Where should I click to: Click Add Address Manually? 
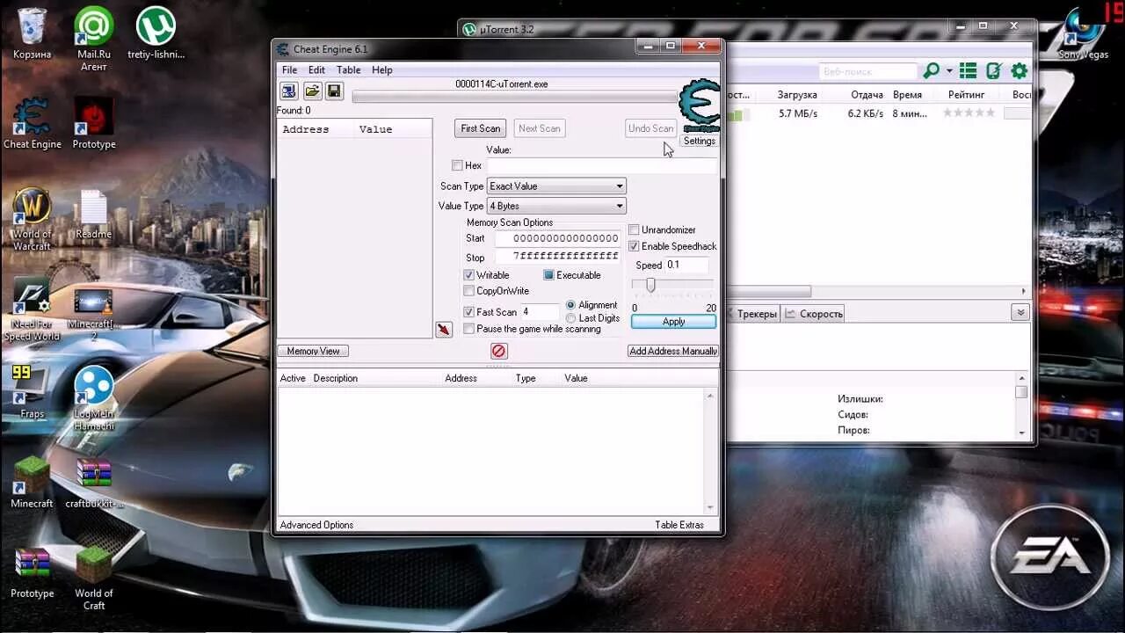[x=673, y=351]
